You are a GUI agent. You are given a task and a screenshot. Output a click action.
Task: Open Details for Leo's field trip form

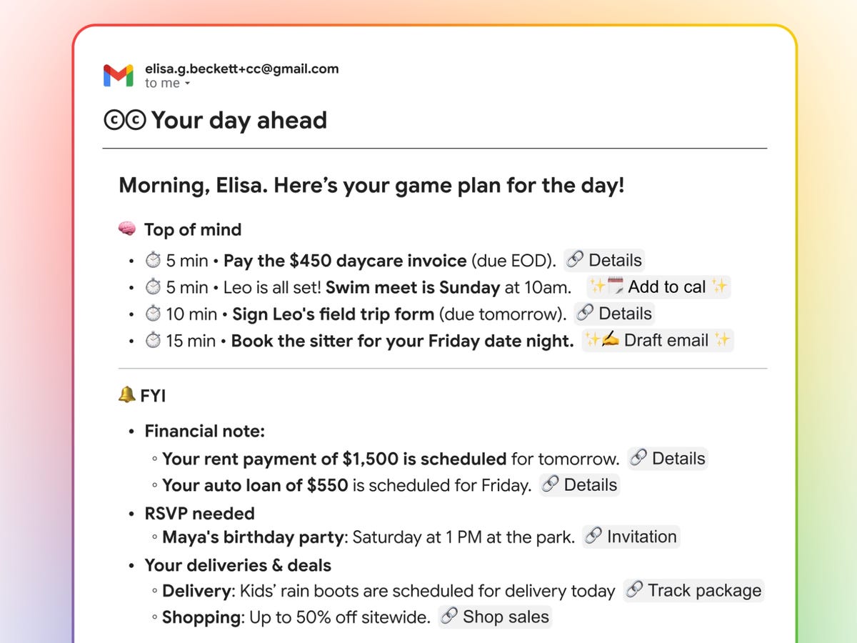614,314
